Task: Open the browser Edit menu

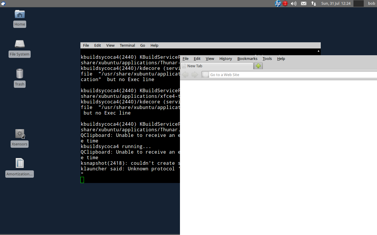Action: click(197, 58)
